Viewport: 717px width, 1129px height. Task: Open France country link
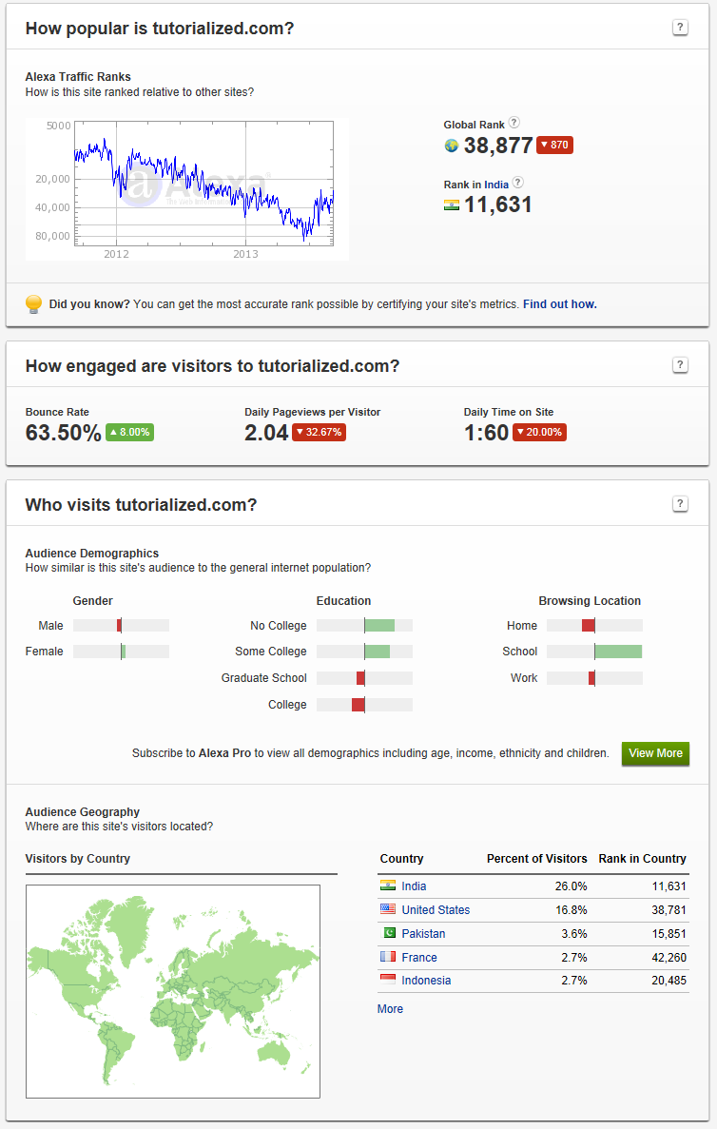coord(419,958)
